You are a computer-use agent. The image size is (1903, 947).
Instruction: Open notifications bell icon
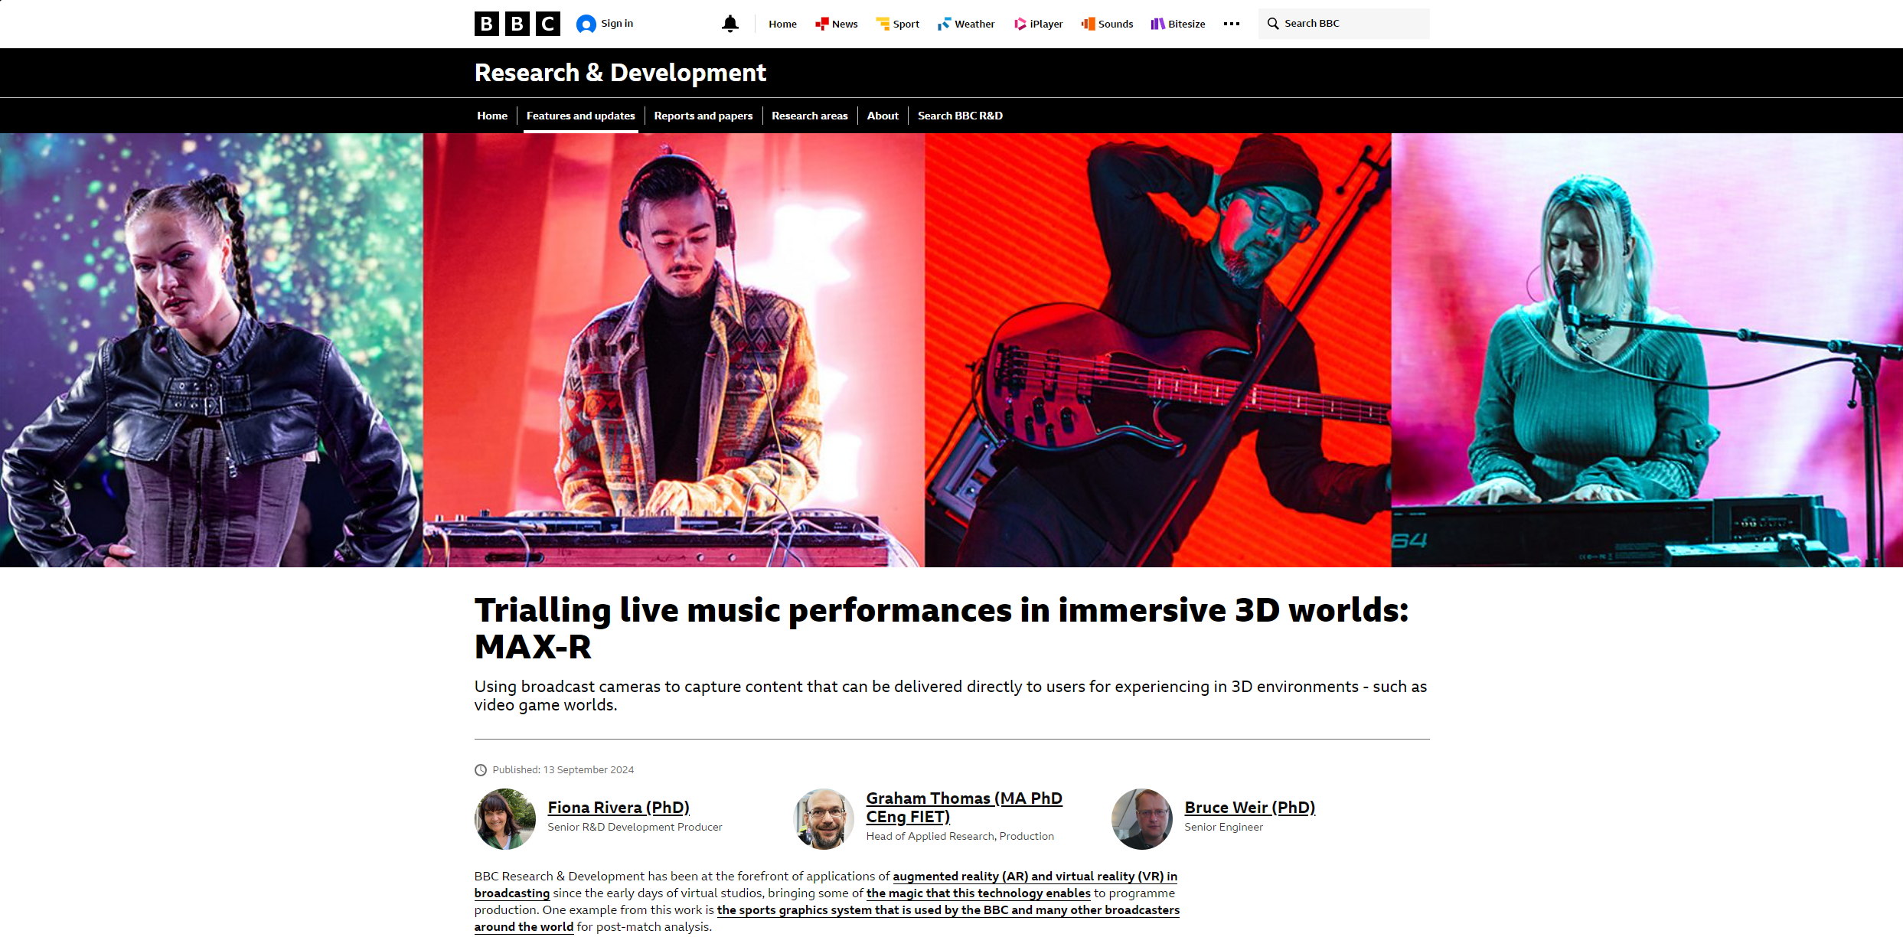click(730, 24)
